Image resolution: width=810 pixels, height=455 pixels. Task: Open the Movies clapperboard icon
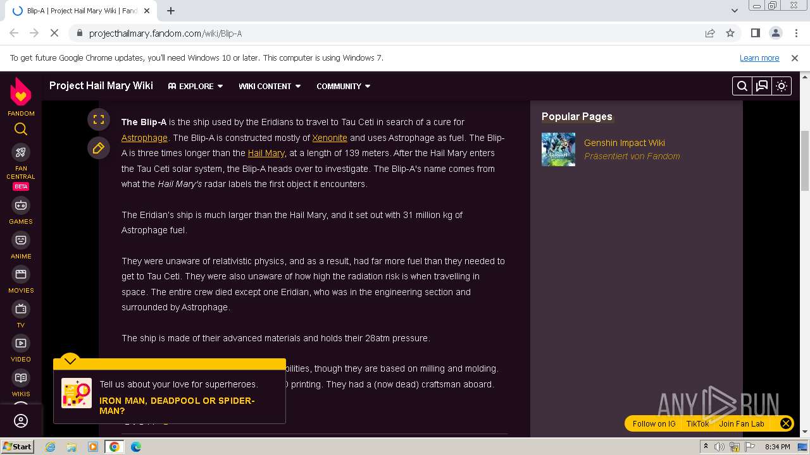21,274
